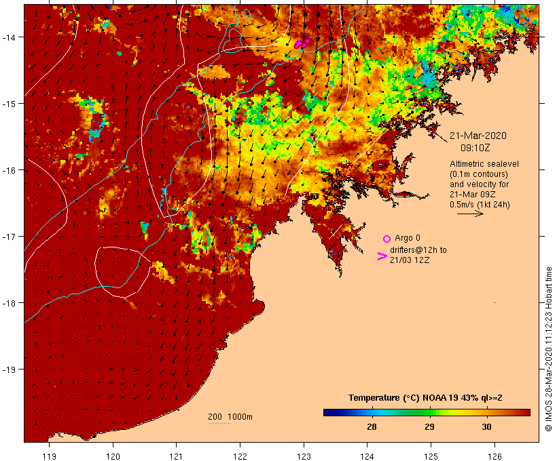The image size is (557, 461).
Task: Click longitude label '119'
Action: (49, 457)
